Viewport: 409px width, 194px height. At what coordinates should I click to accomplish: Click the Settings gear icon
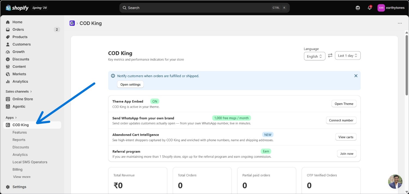8,187
